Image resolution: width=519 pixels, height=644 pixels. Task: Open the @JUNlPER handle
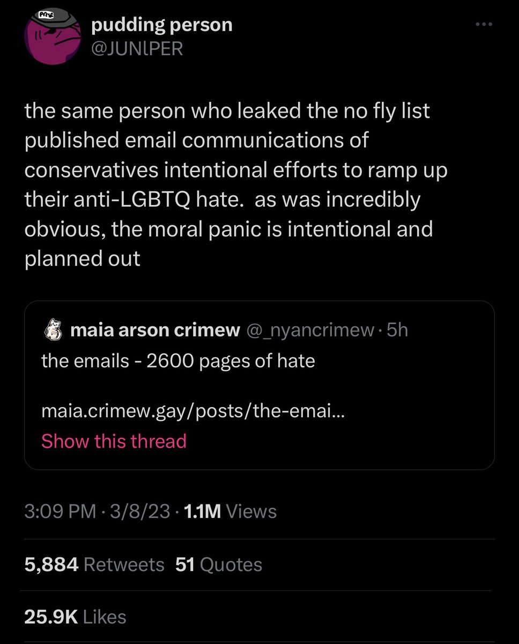pos(137,49)
